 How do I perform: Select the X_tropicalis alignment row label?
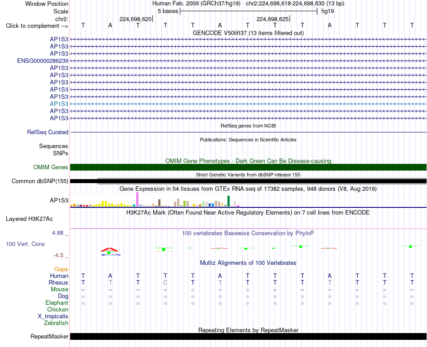[53, 316]
